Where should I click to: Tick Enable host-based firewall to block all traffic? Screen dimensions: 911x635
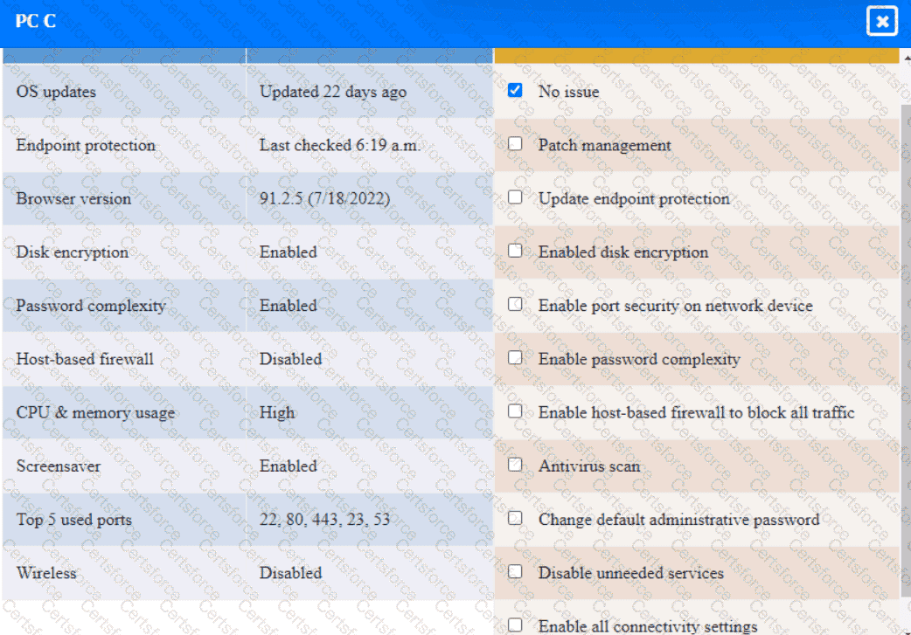coord(515,411)
